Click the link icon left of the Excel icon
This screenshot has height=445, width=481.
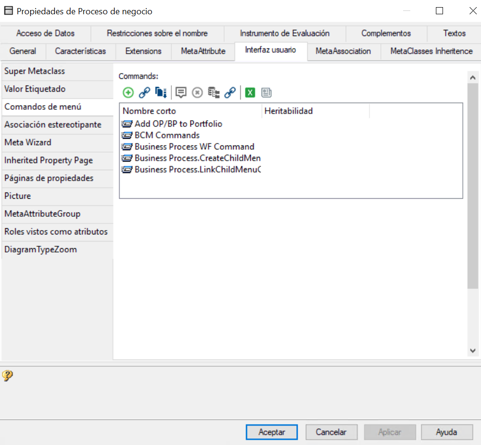[x=230, y=92]
